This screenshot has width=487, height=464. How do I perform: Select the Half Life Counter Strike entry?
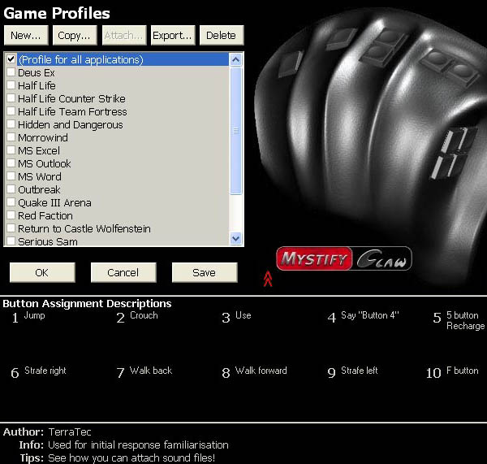(x=71, y=98)
